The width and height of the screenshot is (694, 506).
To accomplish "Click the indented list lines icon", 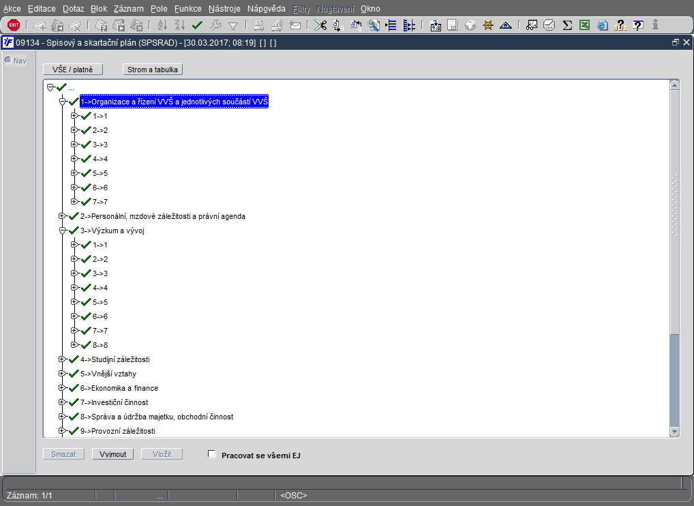I will (391, 25).
